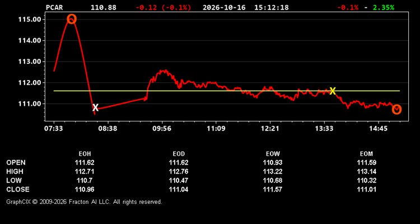Click the 07:33 time axis label
Viewport: 420px width, 224px height.
point(54,129)
